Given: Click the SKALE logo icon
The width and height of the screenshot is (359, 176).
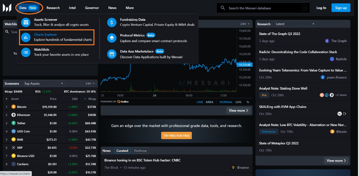Looking at the screenshot, I should click(339, 114).
